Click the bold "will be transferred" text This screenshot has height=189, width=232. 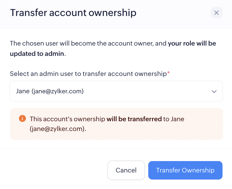click(134, 119)
